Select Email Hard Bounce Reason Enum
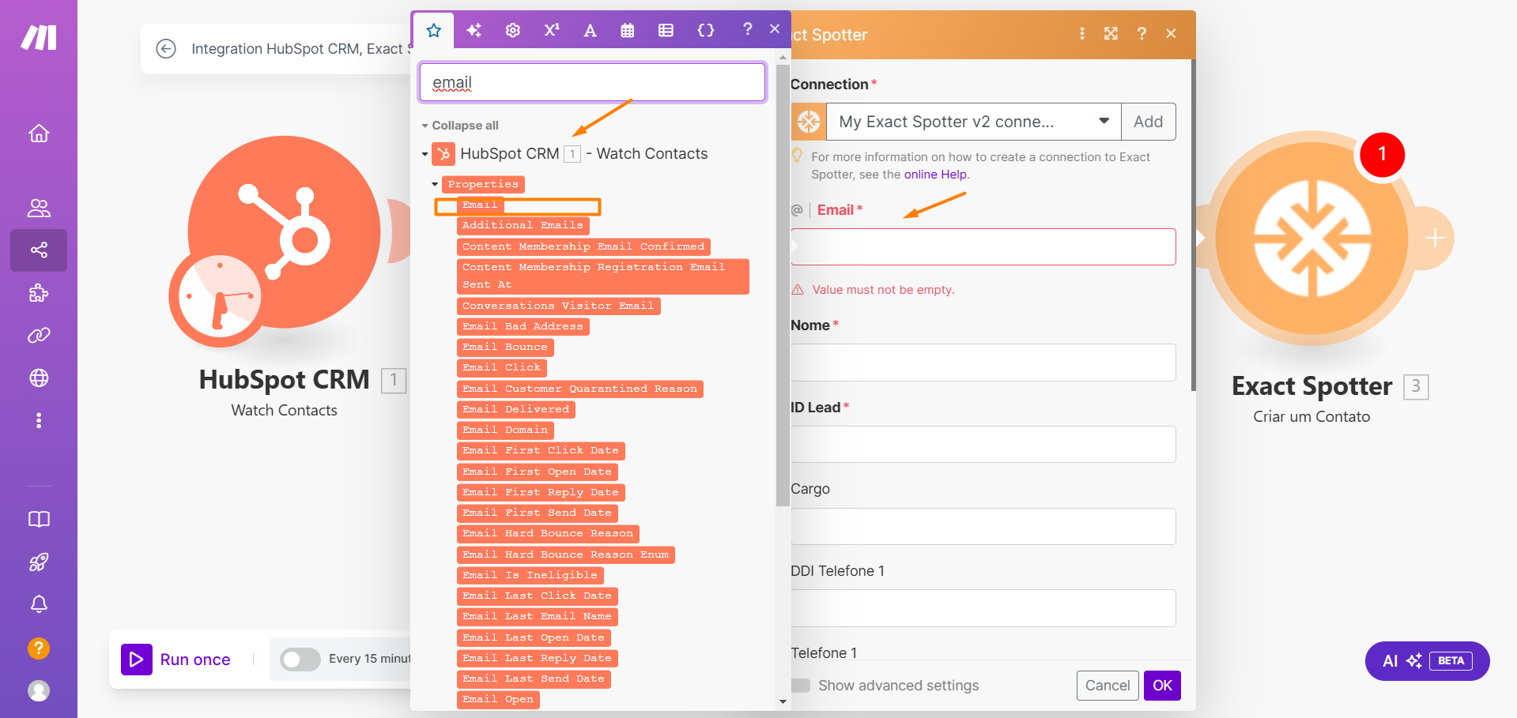Image resolution: width=1517 pixels, height=718 pixels. coord(565,555)
